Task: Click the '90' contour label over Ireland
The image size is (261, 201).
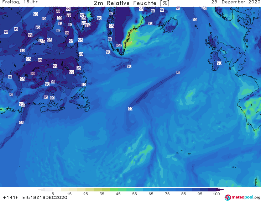Action: pyautogui.click(x=219, y=63)
